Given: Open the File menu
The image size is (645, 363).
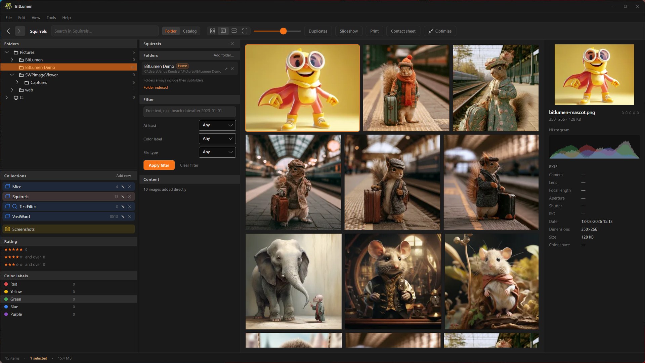Looking at the screenshot, I should 9,17.
